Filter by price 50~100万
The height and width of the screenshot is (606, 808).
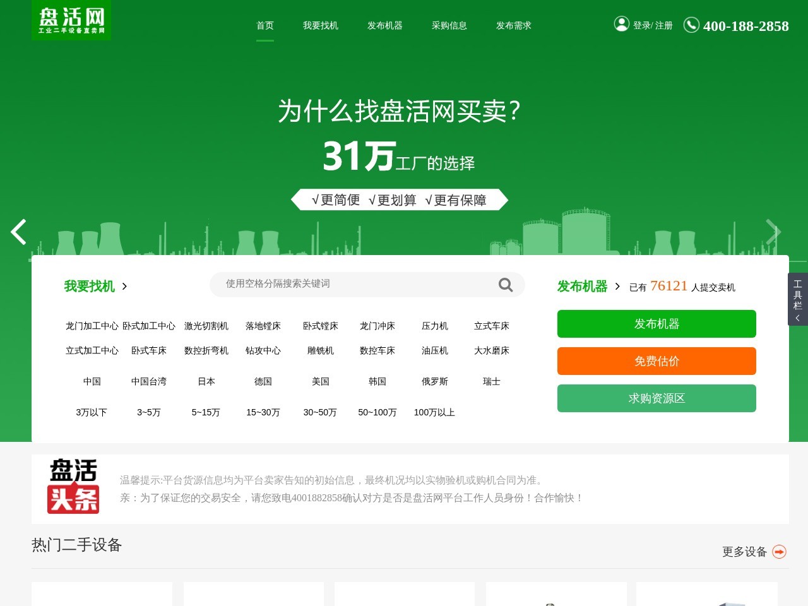click(x=377, y=413)
